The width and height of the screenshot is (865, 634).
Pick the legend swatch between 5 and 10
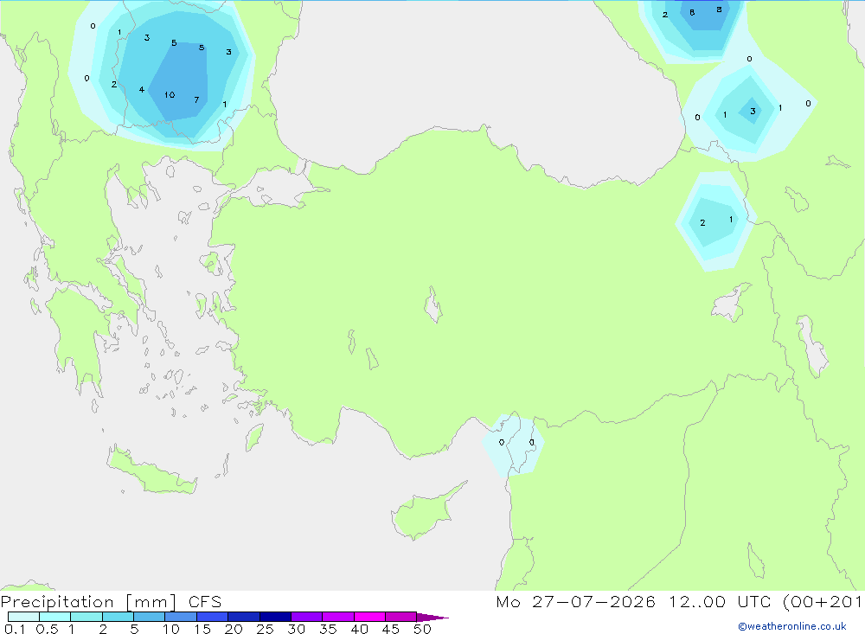click(x=150, y=617)
